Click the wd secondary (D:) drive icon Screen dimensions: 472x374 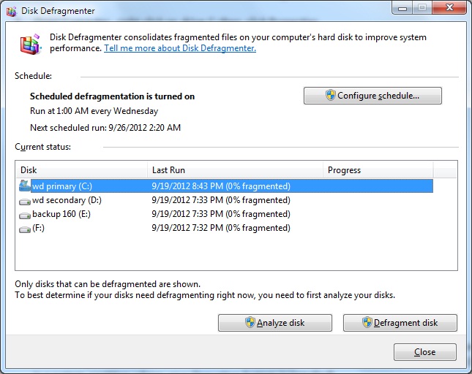tap(25, 201)
